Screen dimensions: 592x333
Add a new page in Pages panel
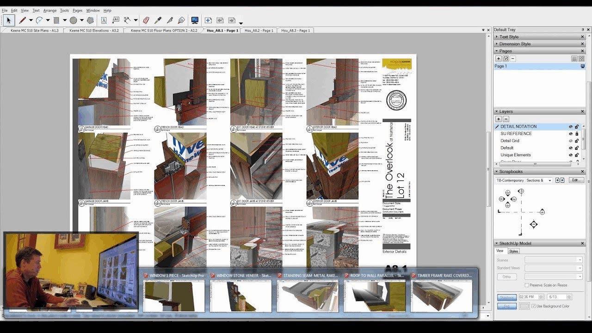[x=499, y=59]
